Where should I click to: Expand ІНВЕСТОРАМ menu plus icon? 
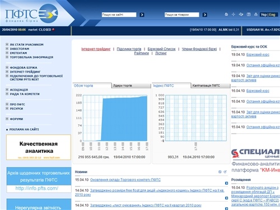[7, 49]
